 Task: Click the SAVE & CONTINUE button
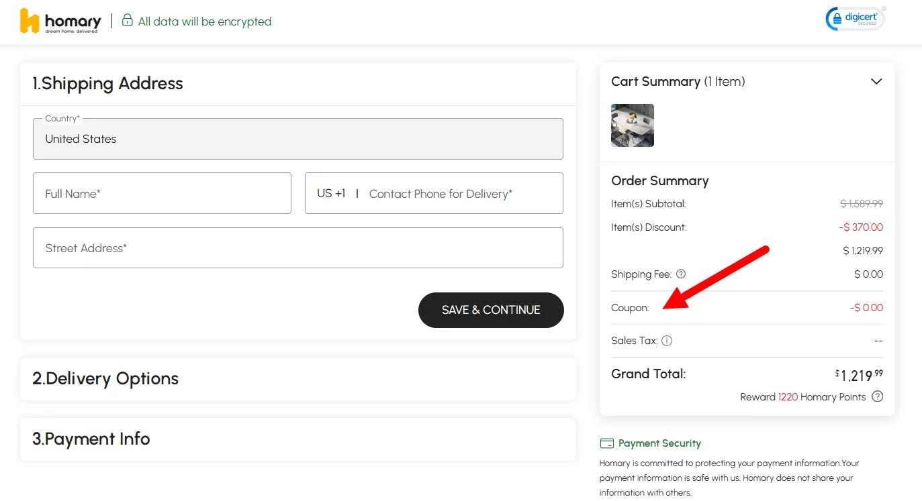coord(491,310)
